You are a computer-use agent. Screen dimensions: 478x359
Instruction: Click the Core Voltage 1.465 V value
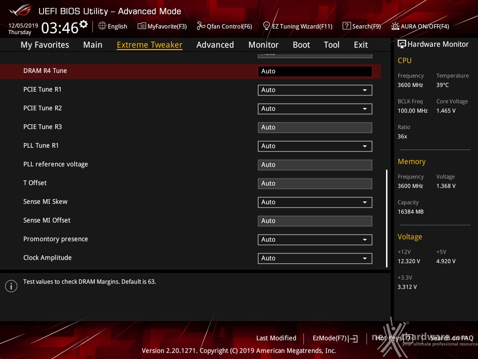(446, 111)
